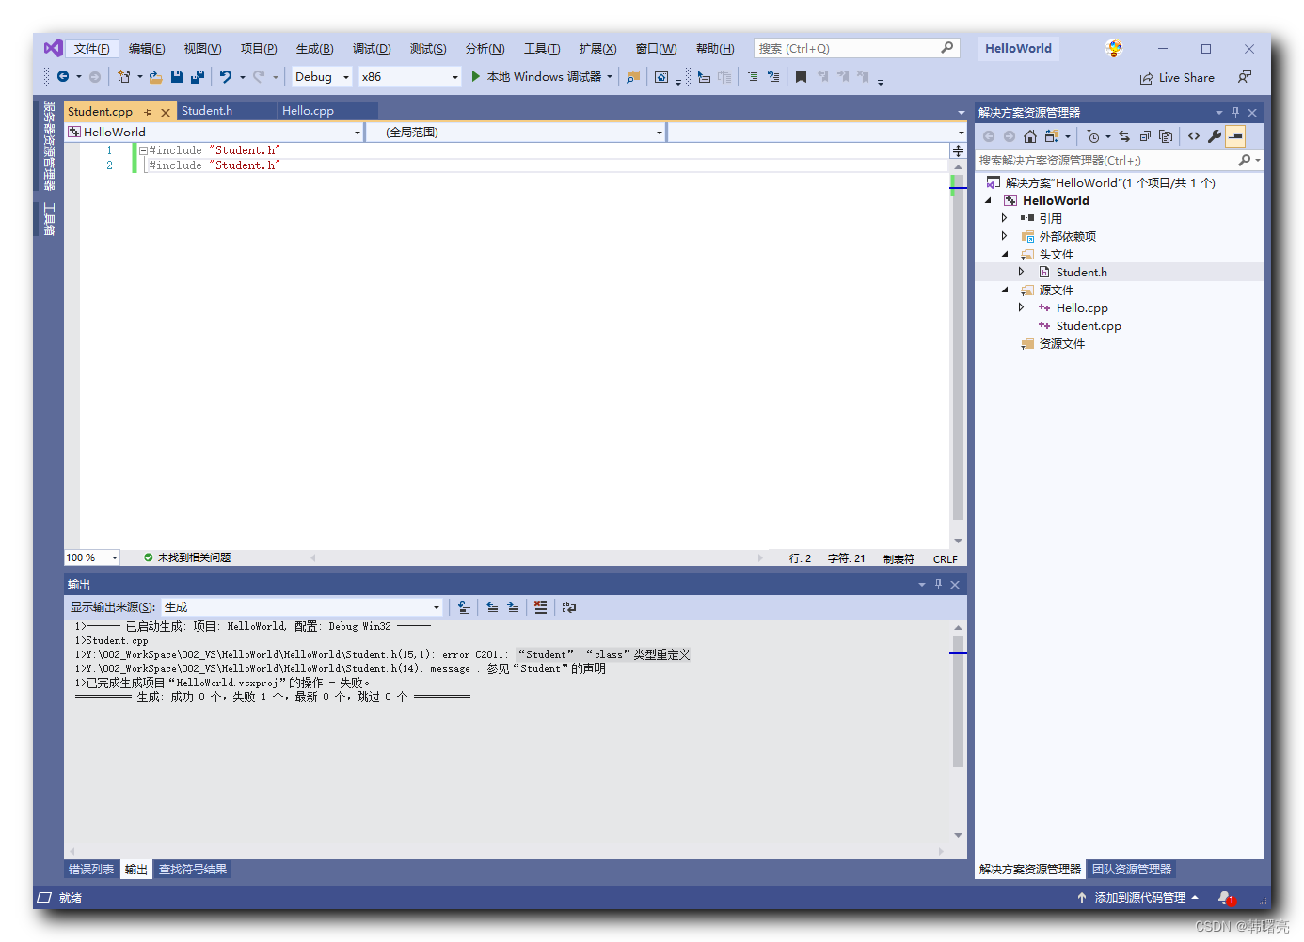Click the Properties wrench icon

click(x=1215, y=136)
